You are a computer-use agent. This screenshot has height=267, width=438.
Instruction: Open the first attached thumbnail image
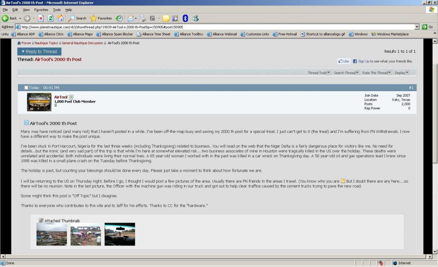click(52, 234)
